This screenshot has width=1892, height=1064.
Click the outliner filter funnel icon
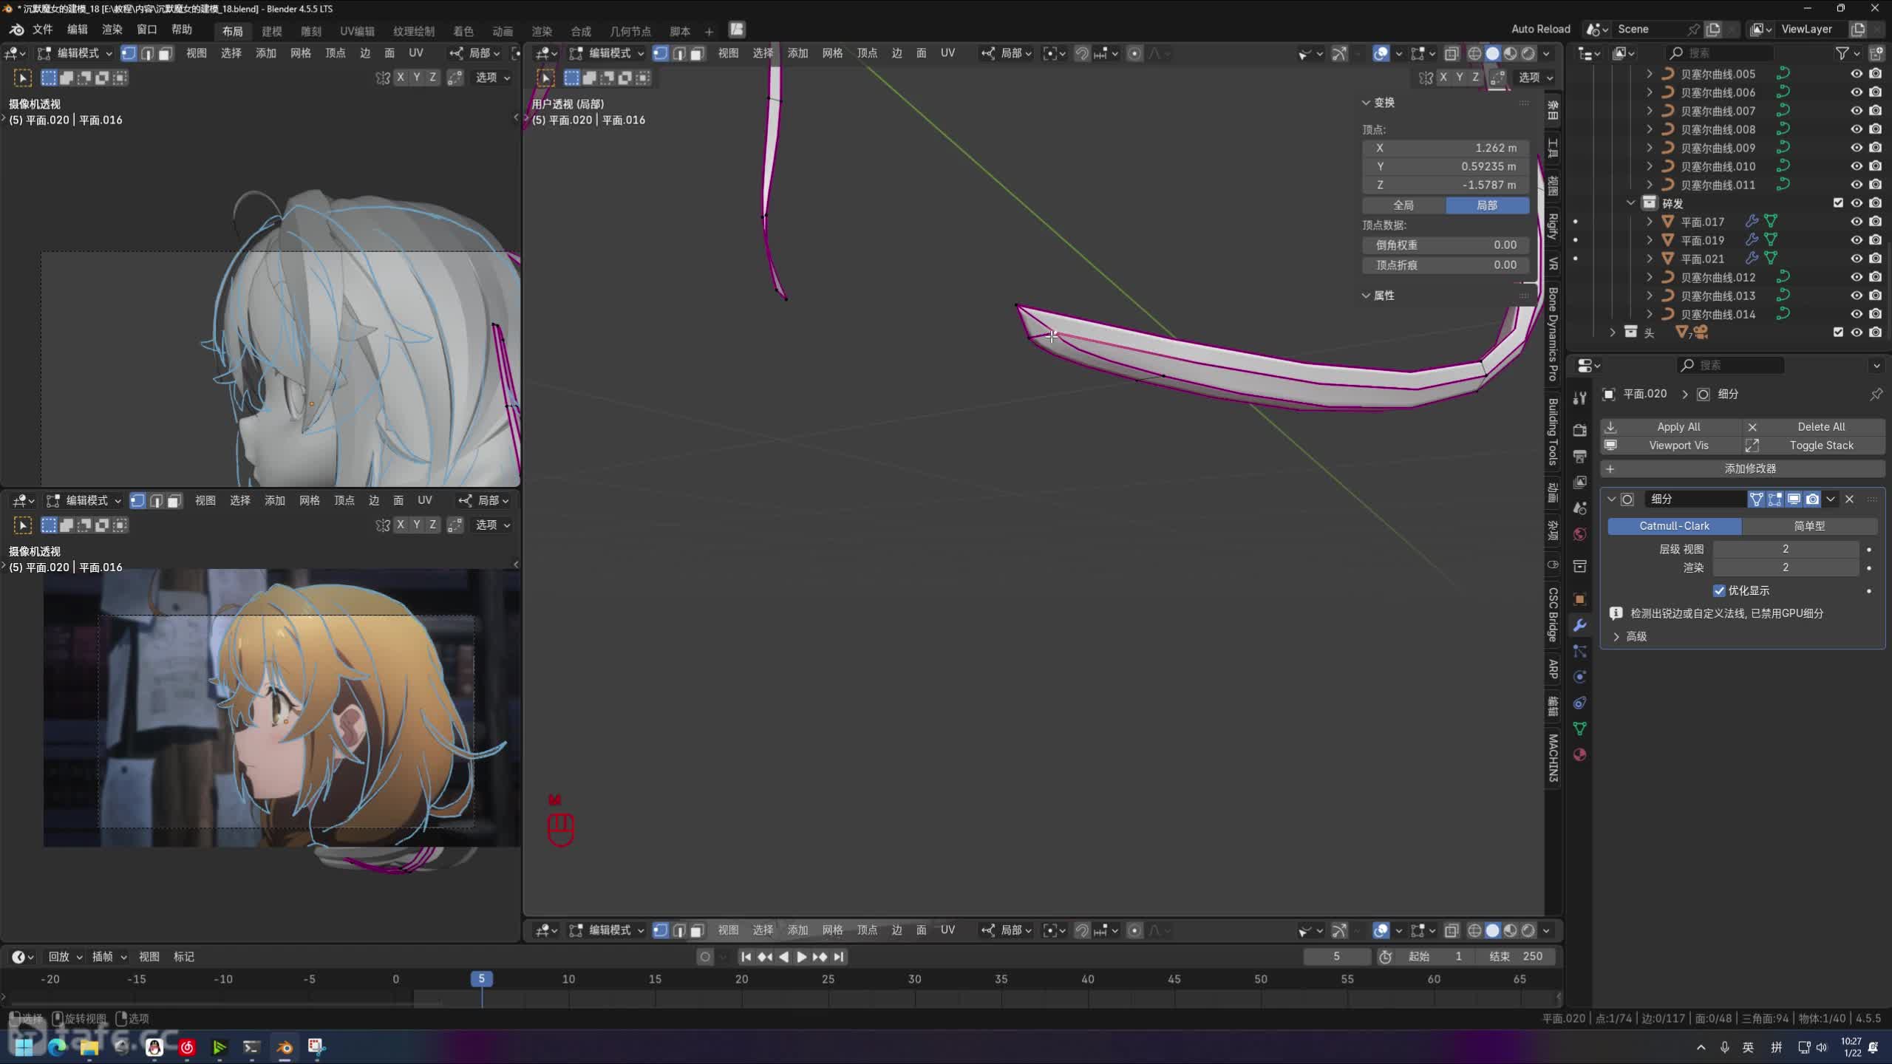1842,53
